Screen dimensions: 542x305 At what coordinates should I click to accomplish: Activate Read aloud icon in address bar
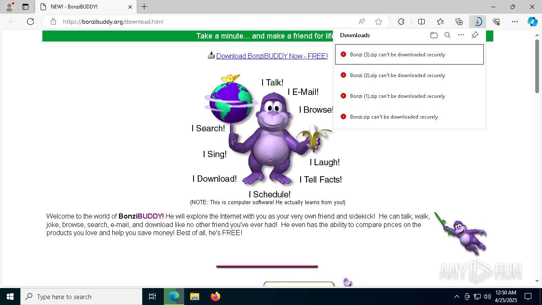coord(362,22)
